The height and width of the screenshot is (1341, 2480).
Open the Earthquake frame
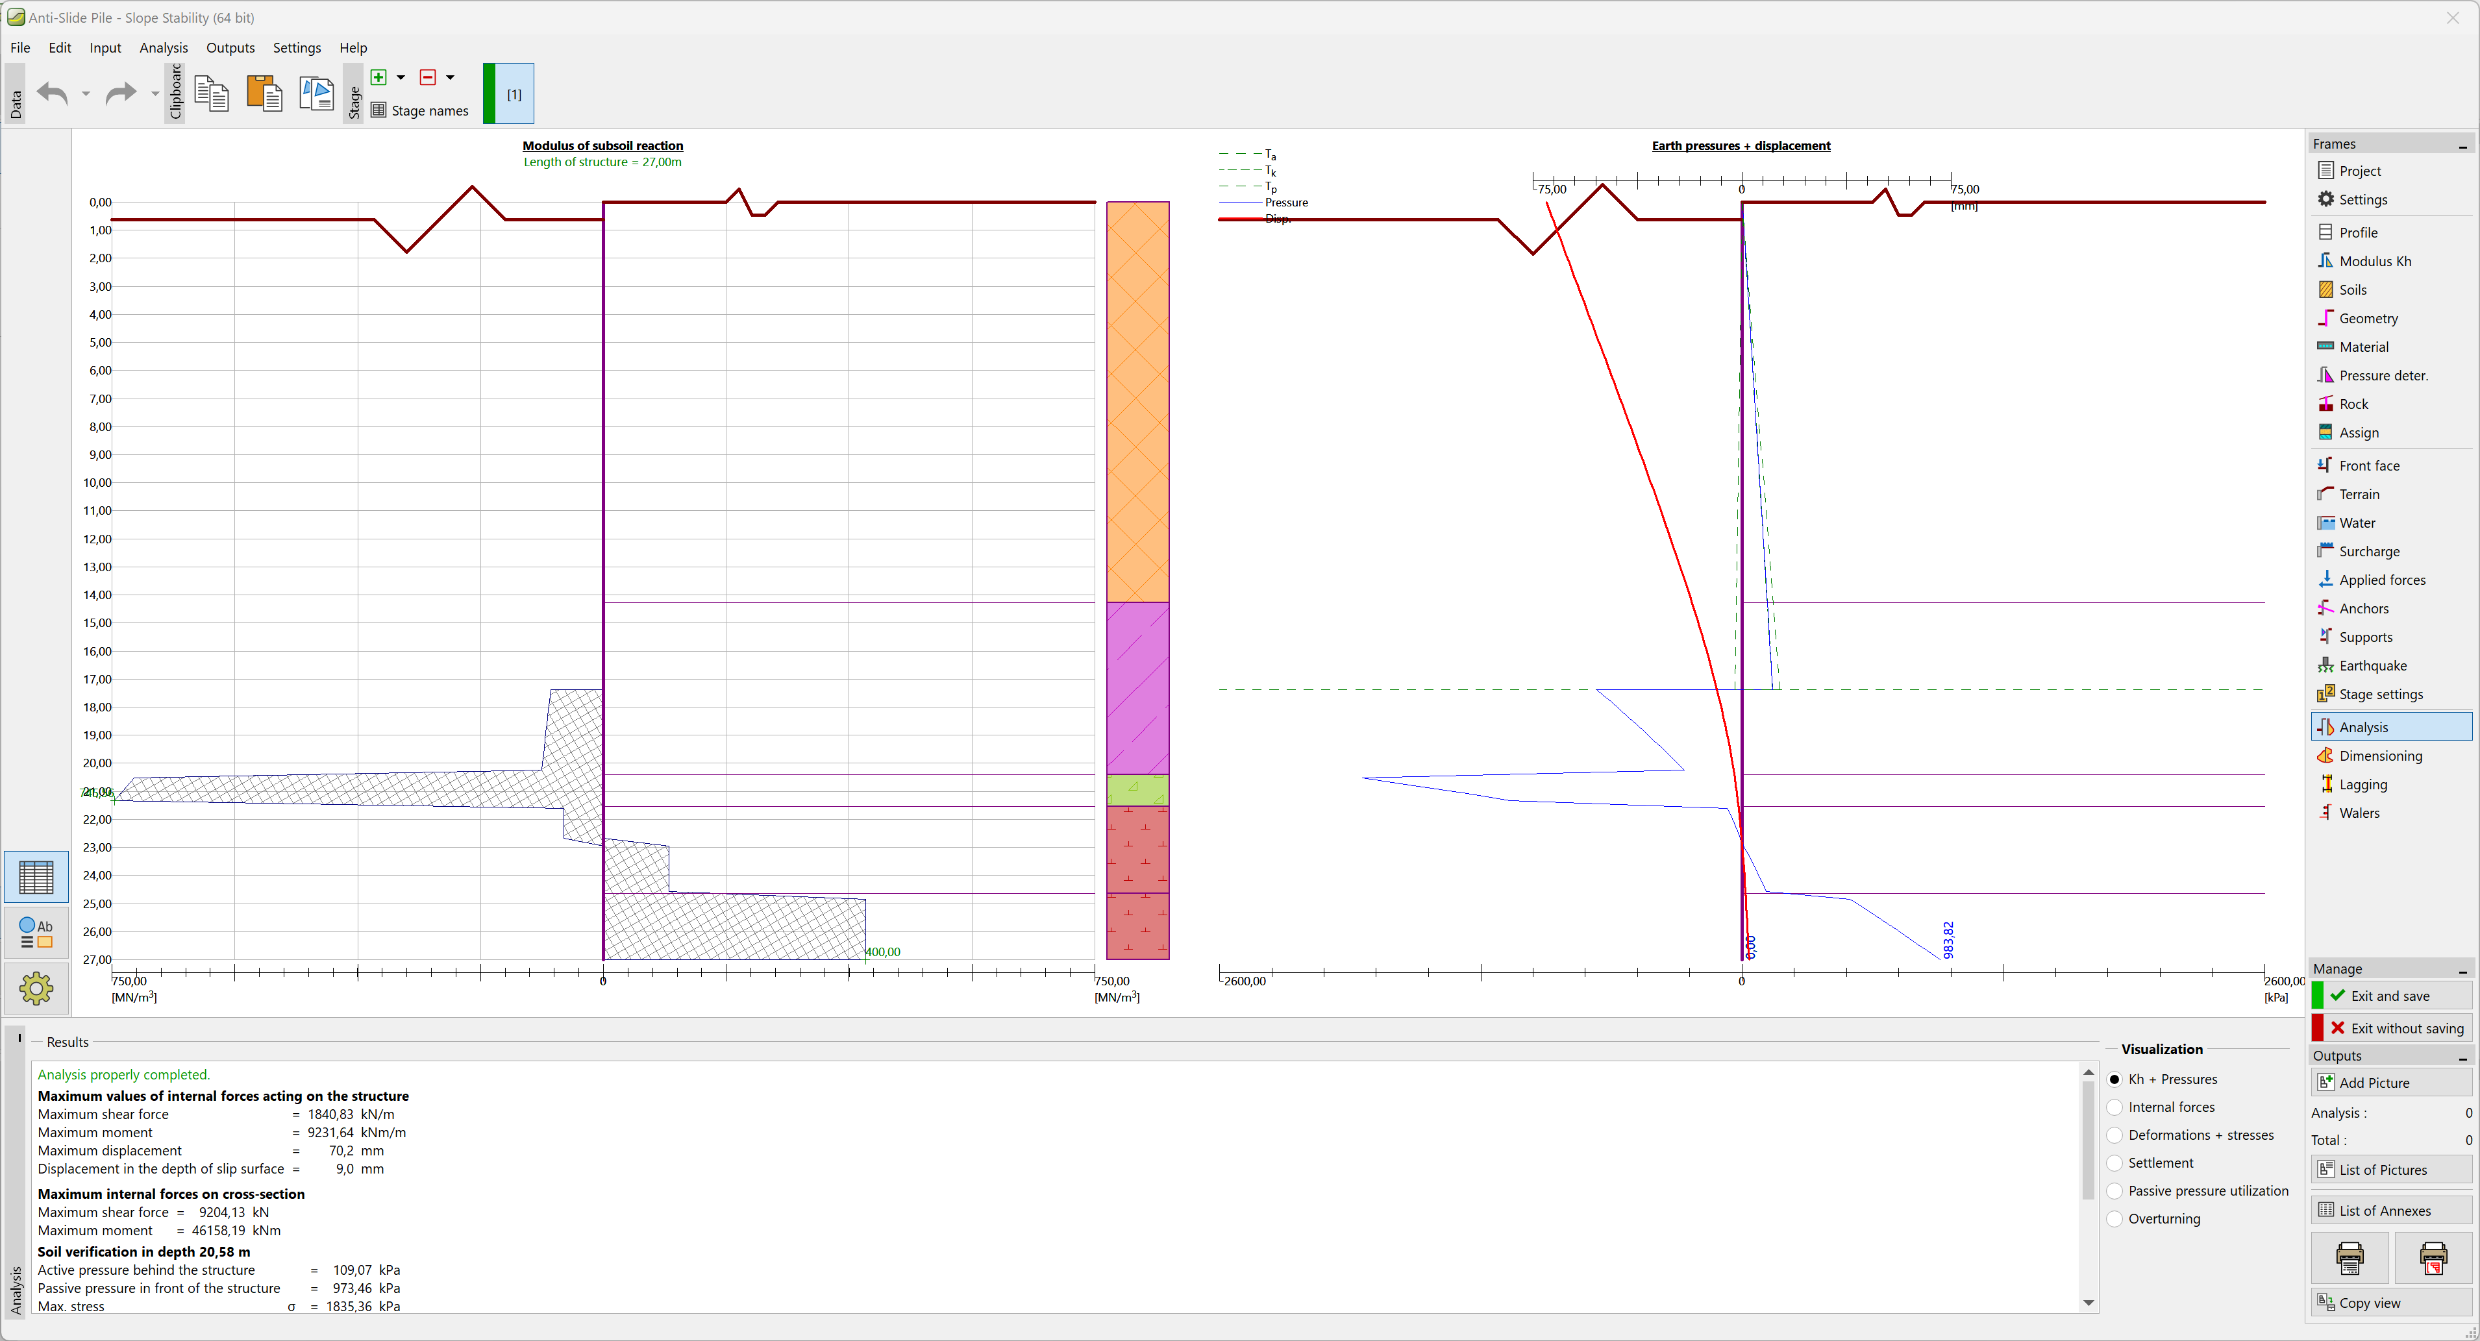pyautogui.click(x=2372, y=665)
